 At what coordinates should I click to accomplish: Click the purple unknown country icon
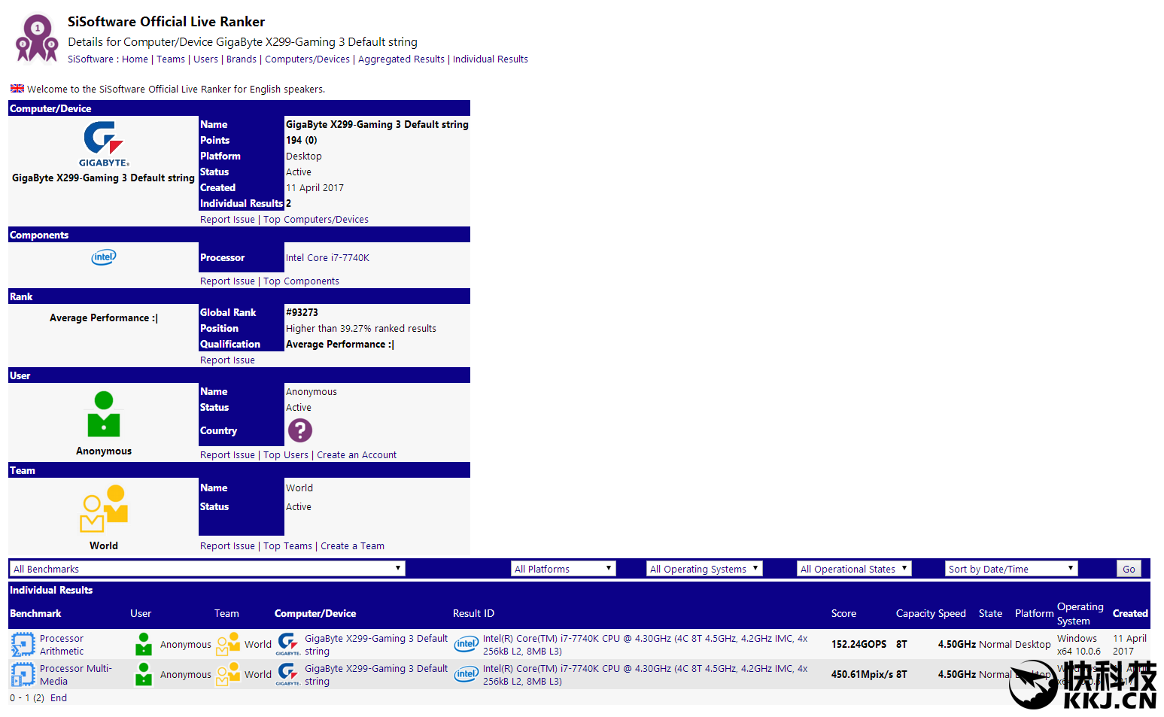point(299,430)
